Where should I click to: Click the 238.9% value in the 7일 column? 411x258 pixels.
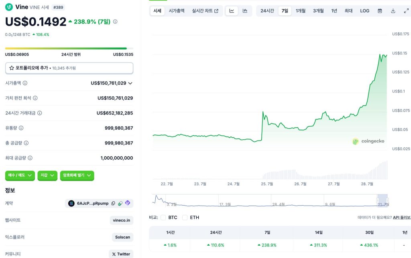tap(267, 245)
